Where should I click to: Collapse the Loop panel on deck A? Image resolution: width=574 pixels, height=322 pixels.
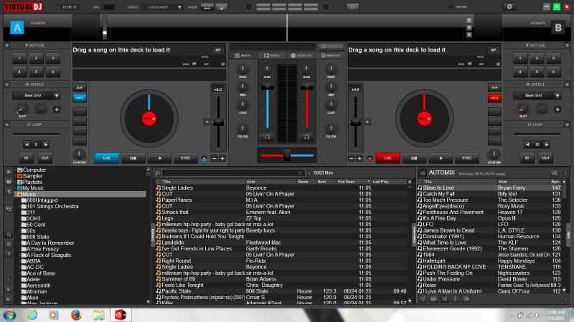[7, 125]
